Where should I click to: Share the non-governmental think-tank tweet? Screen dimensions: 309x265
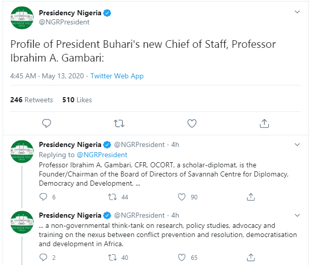coord(251,257)
